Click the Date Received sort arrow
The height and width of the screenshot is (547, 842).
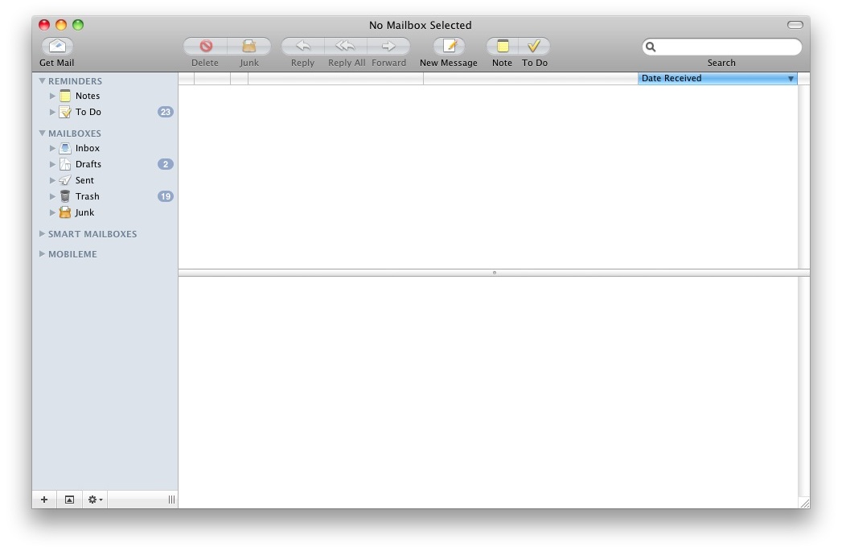tap(791, 79)
